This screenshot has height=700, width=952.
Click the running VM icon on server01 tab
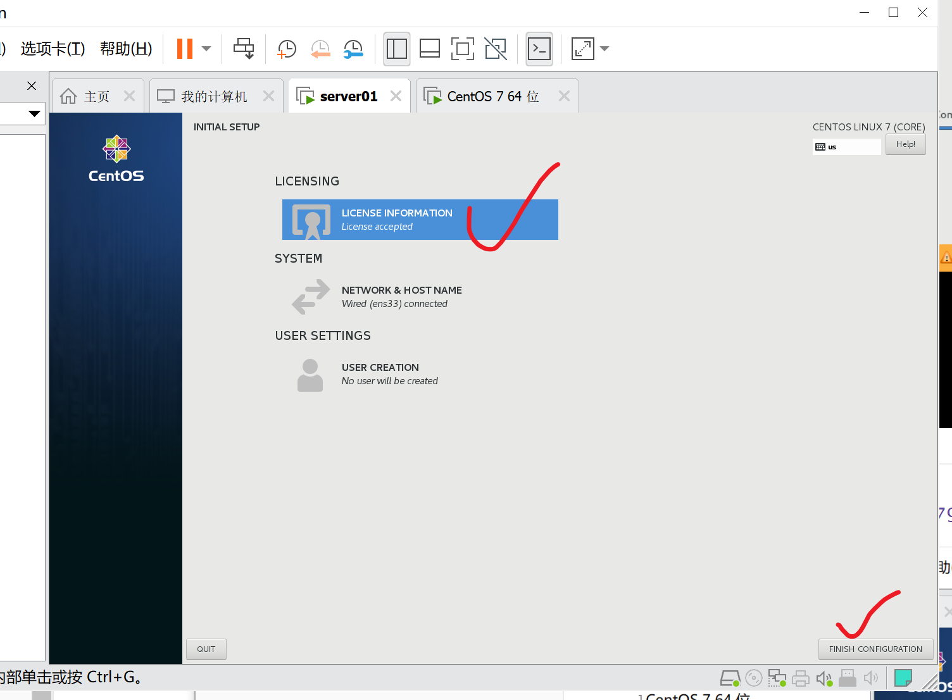305,96
